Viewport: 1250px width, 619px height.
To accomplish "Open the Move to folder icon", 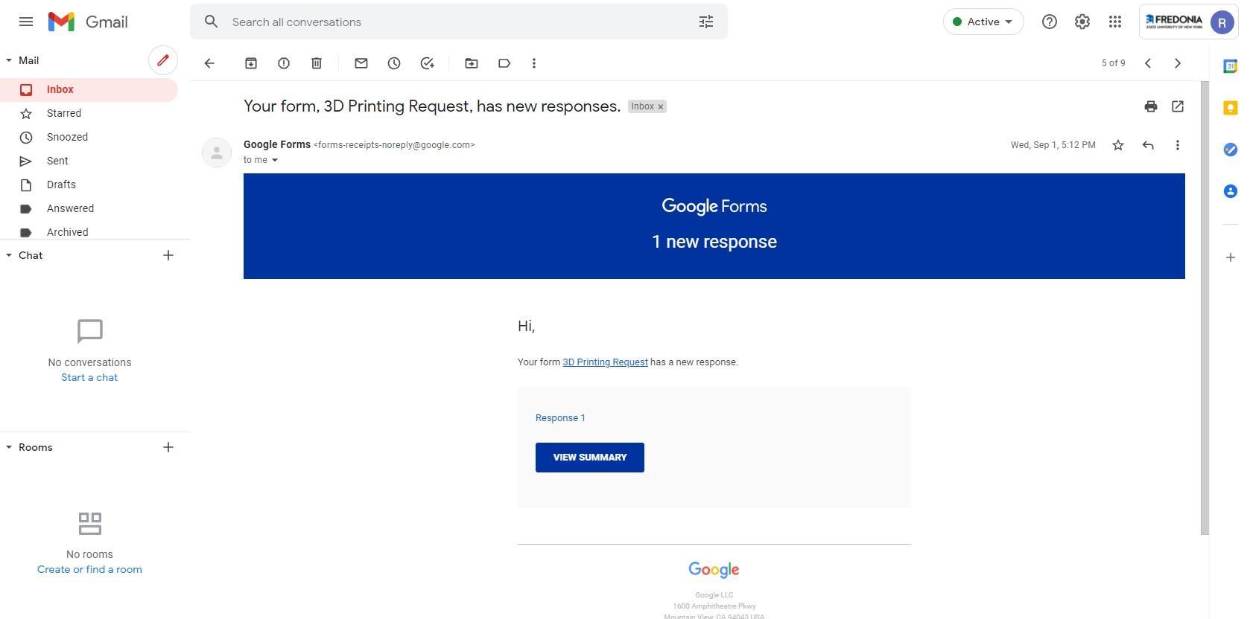I will tap(472, 63).
